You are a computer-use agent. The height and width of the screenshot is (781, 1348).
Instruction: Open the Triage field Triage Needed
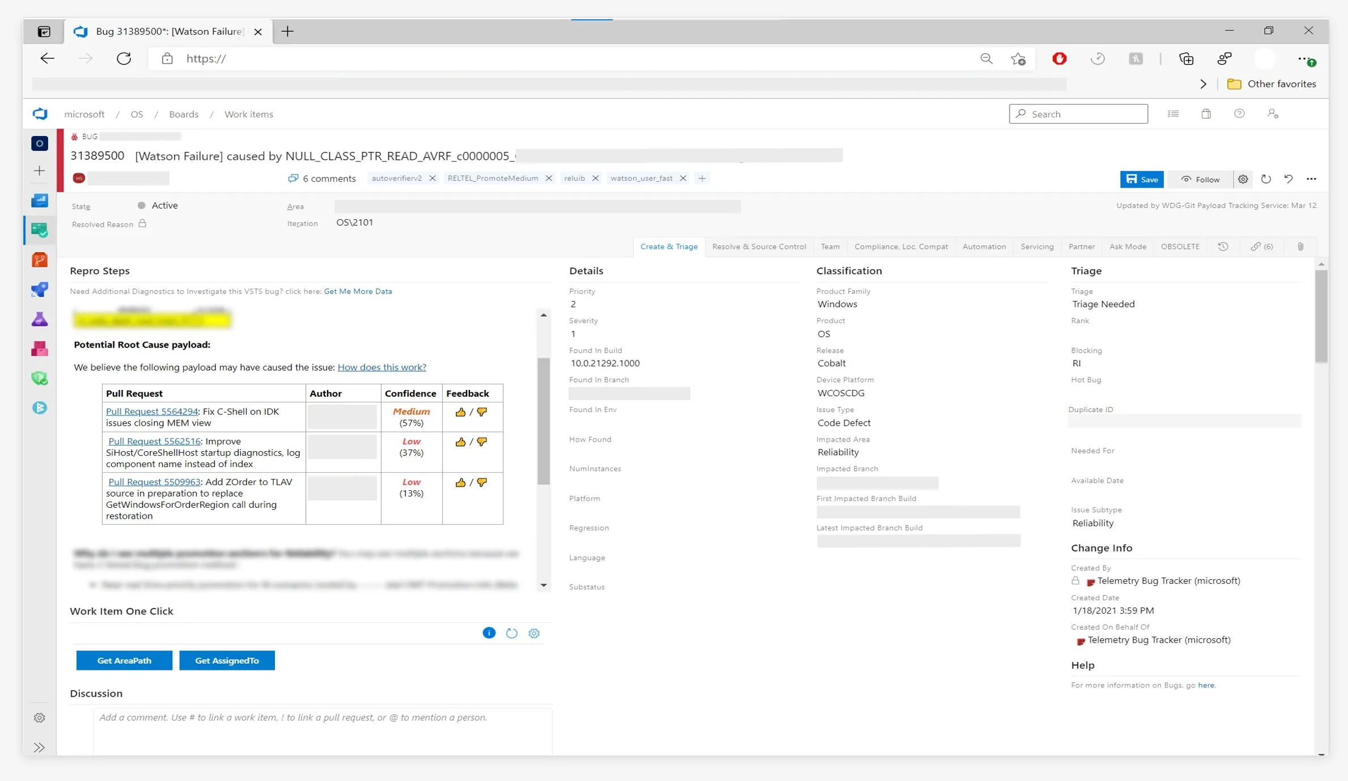click(1103, 304)
